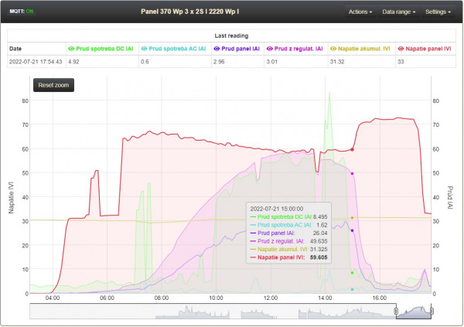
Task: Click the yellow Napatie akumul. data point marker
Action: pyautogui.click(x=352, y=218)
